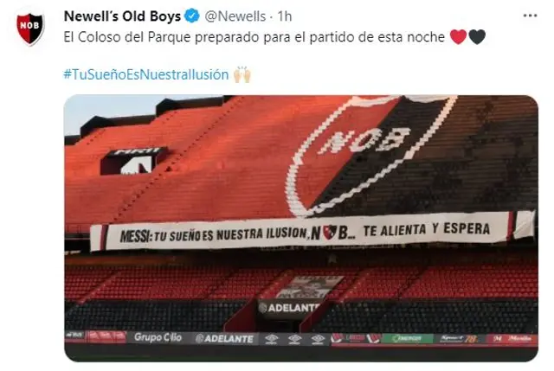Open the tweet's three-dot more menu
554x371 pixels.
pyautogui.click(x=530, y=16)
